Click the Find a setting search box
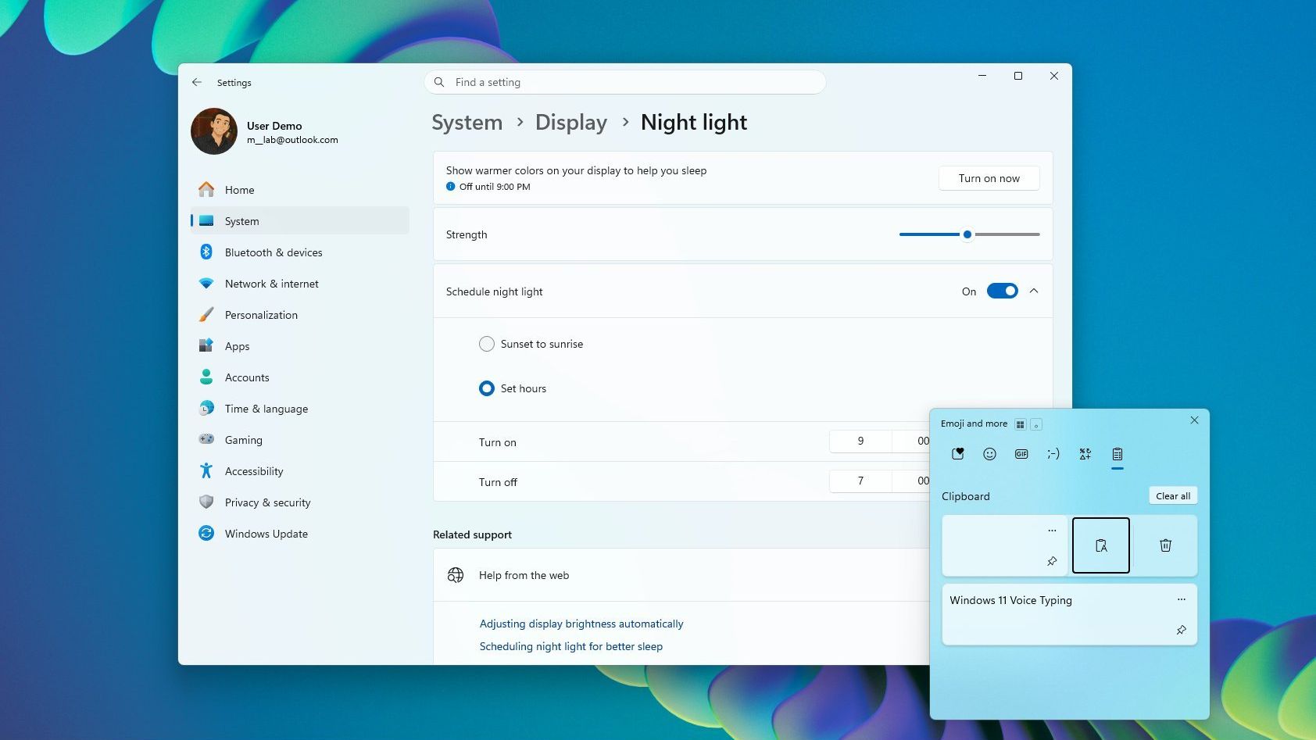 [x=625, y=82]
